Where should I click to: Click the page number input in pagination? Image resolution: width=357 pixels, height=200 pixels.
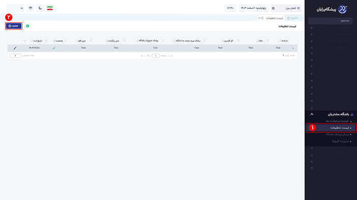pyautogui.click(x=156, y=56)
